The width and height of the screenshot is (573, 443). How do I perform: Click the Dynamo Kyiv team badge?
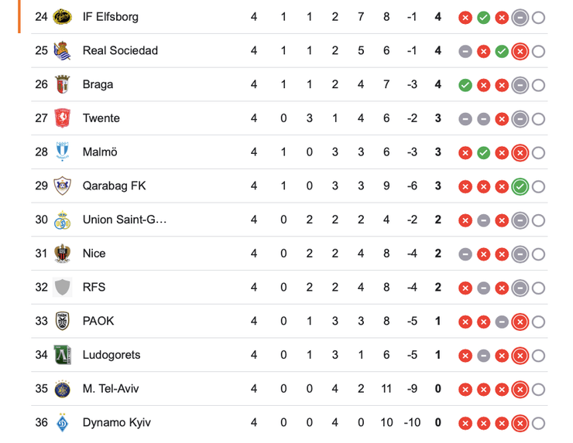(62, 423)
